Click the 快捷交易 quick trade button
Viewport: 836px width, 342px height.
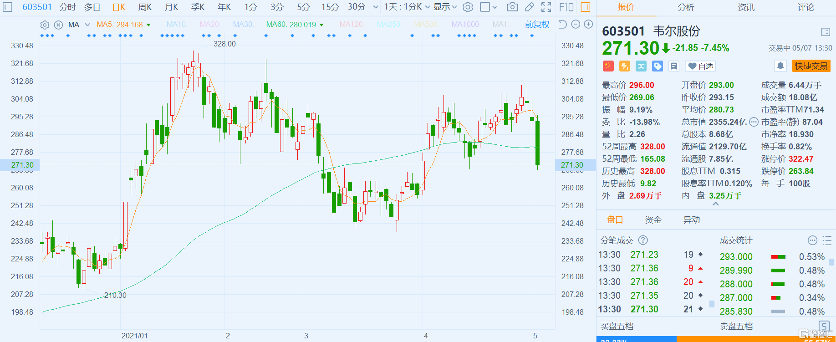811,66
